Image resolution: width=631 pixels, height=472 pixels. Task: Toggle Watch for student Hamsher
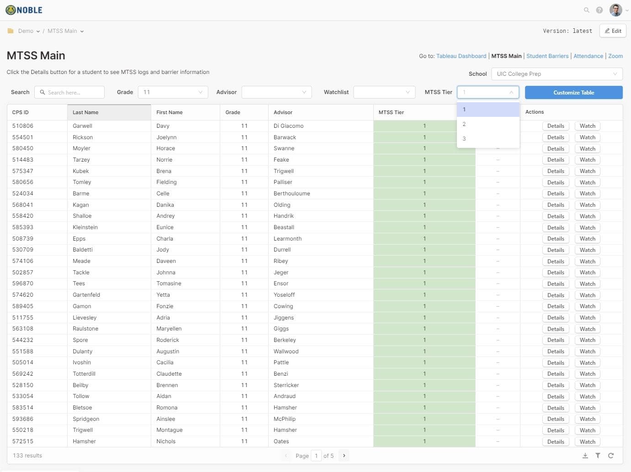point(587,442)
